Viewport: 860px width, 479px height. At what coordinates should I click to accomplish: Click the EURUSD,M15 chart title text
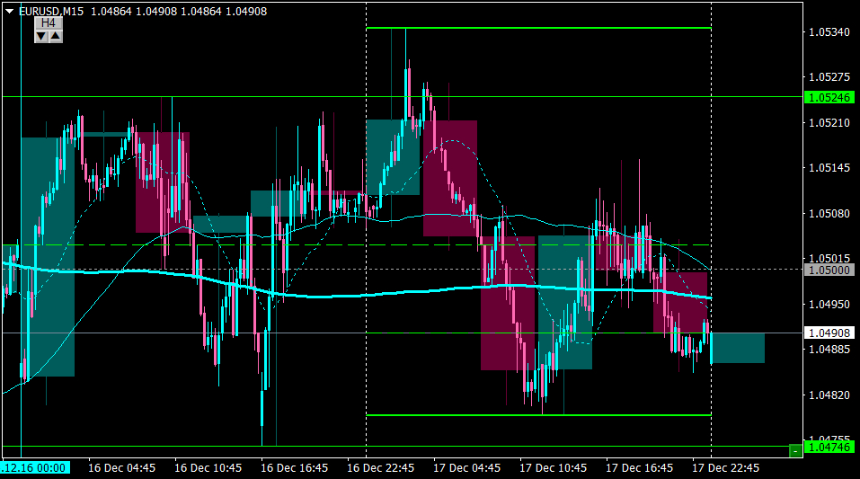tap(51, 11)
